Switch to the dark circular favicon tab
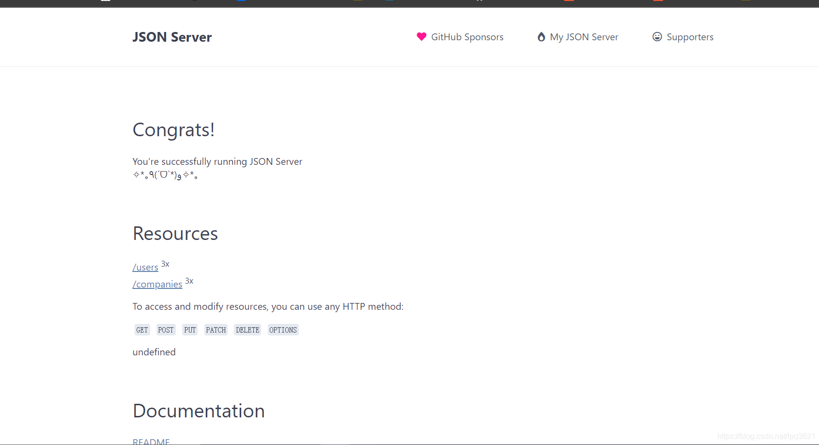 (x=194, y=1)
